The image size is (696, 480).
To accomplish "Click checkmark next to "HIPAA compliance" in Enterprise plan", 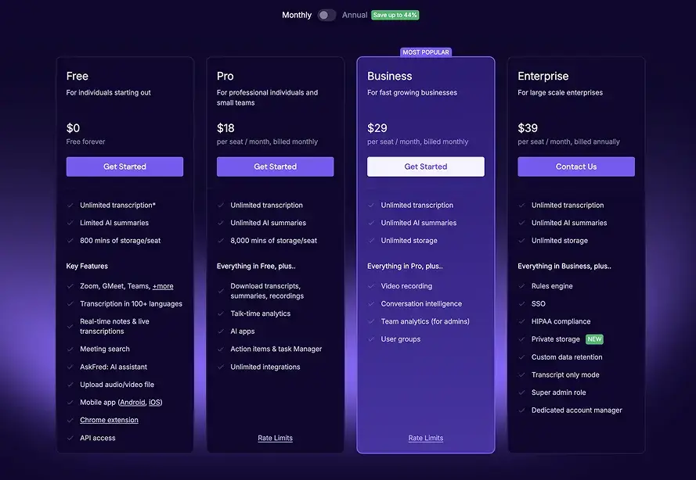I will pos(521,321).
